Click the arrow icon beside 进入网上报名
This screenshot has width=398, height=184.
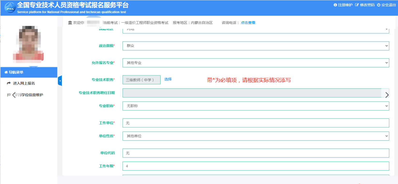pos(9,83)
